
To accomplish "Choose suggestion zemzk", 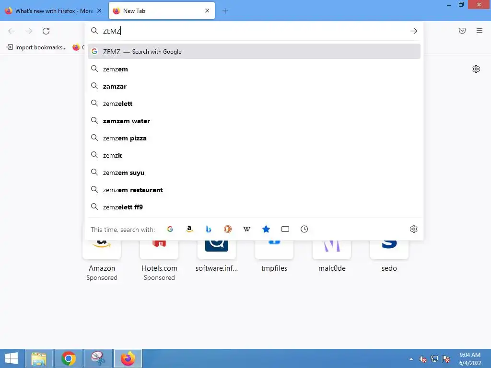I will 254,155.
